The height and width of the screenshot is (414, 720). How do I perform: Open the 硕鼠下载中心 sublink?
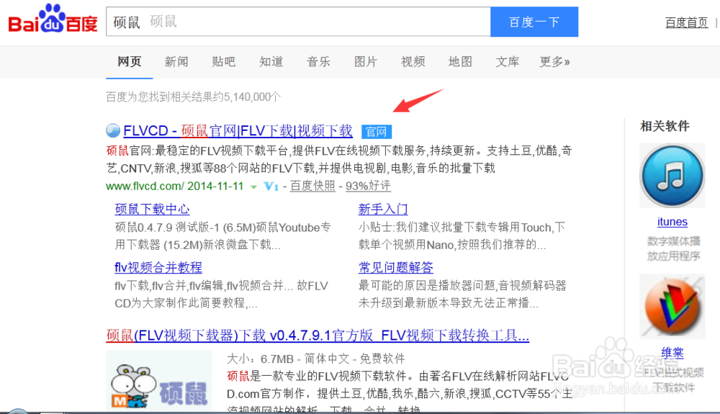tap(152, 210)
